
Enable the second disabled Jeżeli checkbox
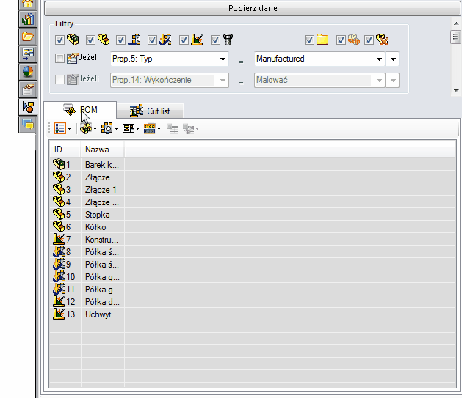59,79
